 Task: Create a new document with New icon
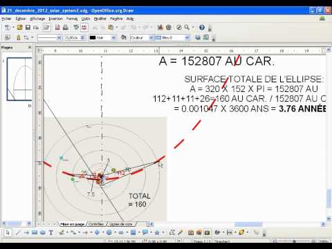point(8,28)
